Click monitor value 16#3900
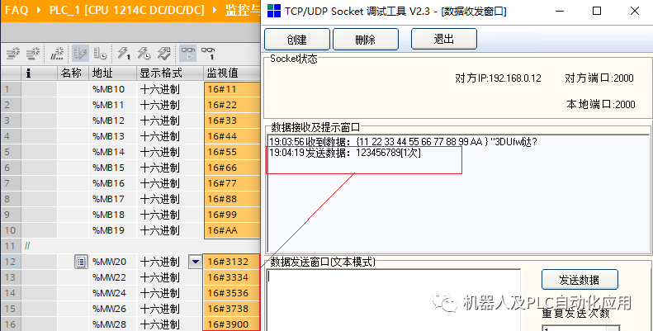The width and height of the screenshot is (653, 331). (x=232, y=324)
